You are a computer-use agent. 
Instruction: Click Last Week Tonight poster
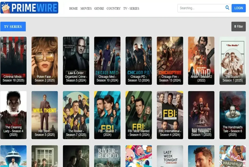(x=170, y=156)
